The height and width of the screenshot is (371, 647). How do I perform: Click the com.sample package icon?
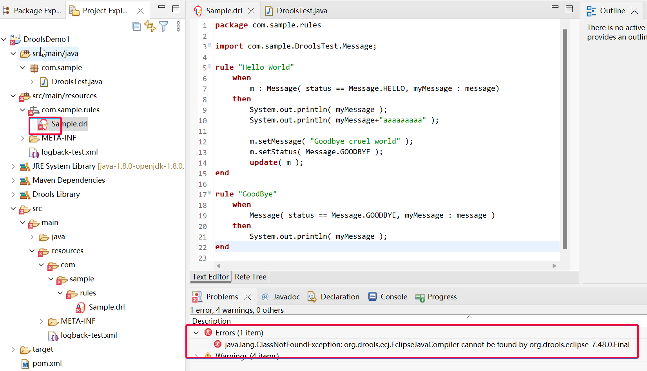click(x=34, y=68)
